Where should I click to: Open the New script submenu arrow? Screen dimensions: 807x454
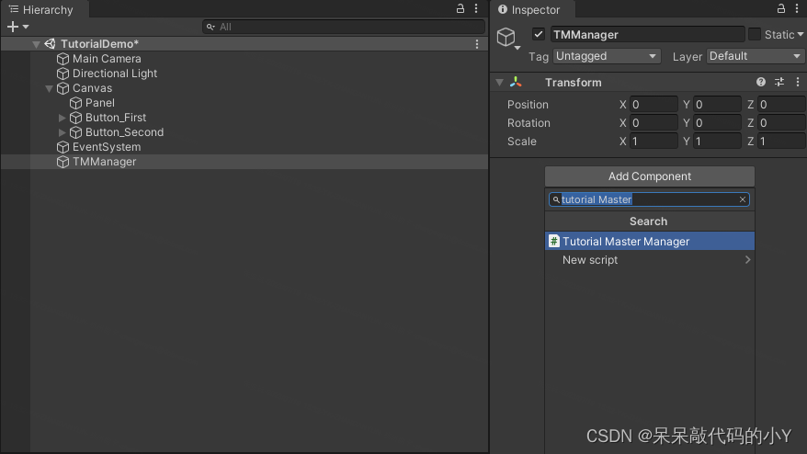point(747,260)
